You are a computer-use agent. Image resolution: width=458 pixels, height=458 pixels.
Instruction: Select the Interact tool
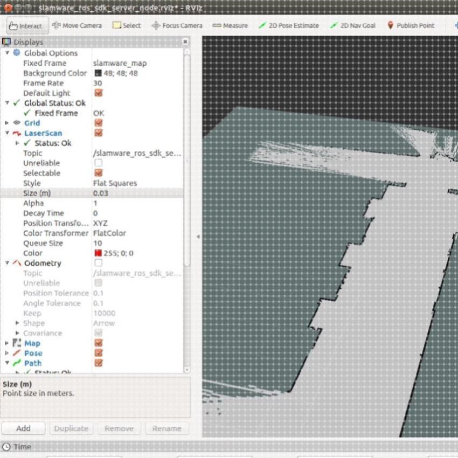27,26
